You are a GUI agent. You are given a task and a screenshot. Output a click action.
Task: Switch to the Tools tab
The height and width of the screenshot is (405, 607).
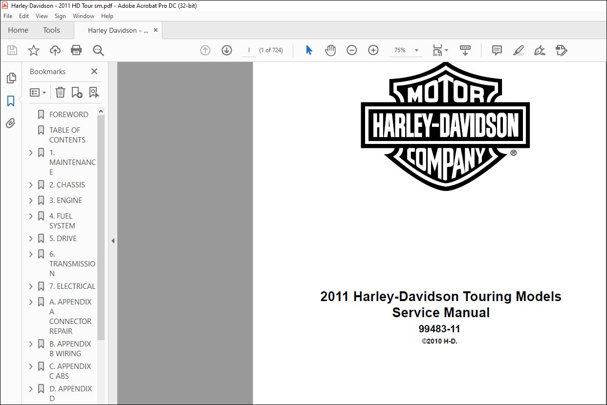51,30
